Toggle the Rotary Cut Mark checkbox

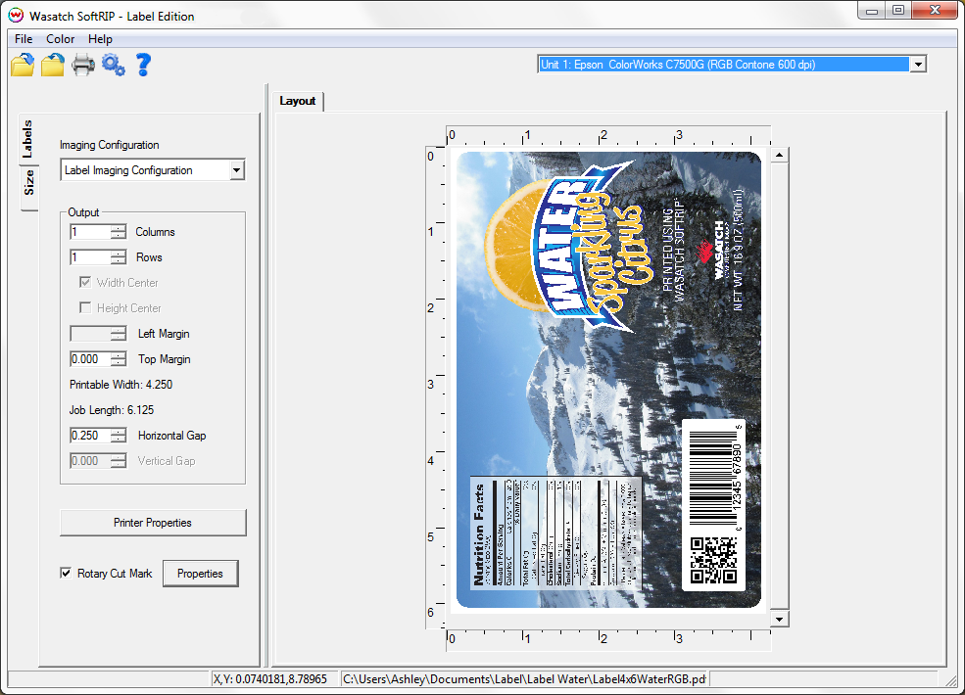[x=66, y=574]
